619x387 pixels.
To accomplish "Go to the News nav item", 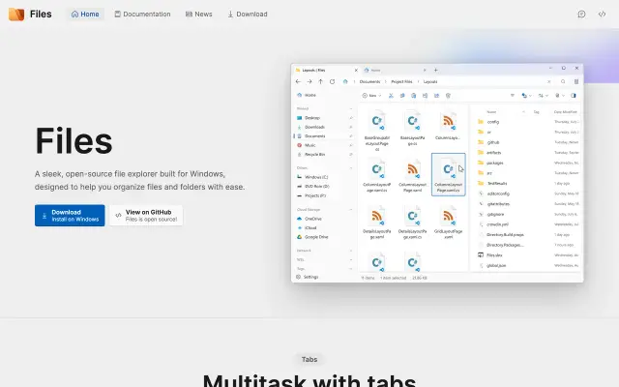I will pos(199,15).
